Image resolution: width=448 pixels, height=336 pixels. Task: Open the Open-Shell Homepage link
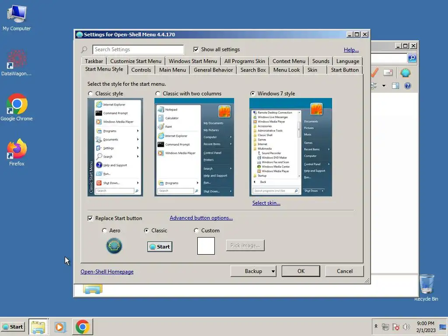click(107, 272)
